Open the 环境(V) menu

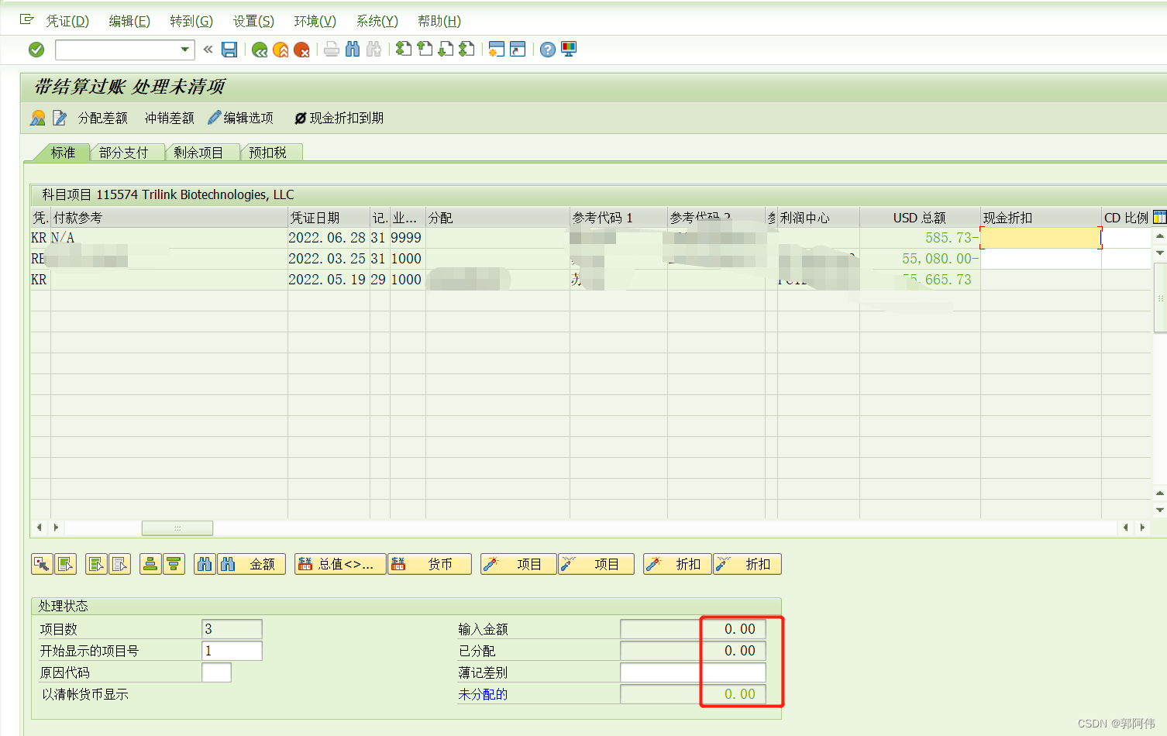point(315,21)
